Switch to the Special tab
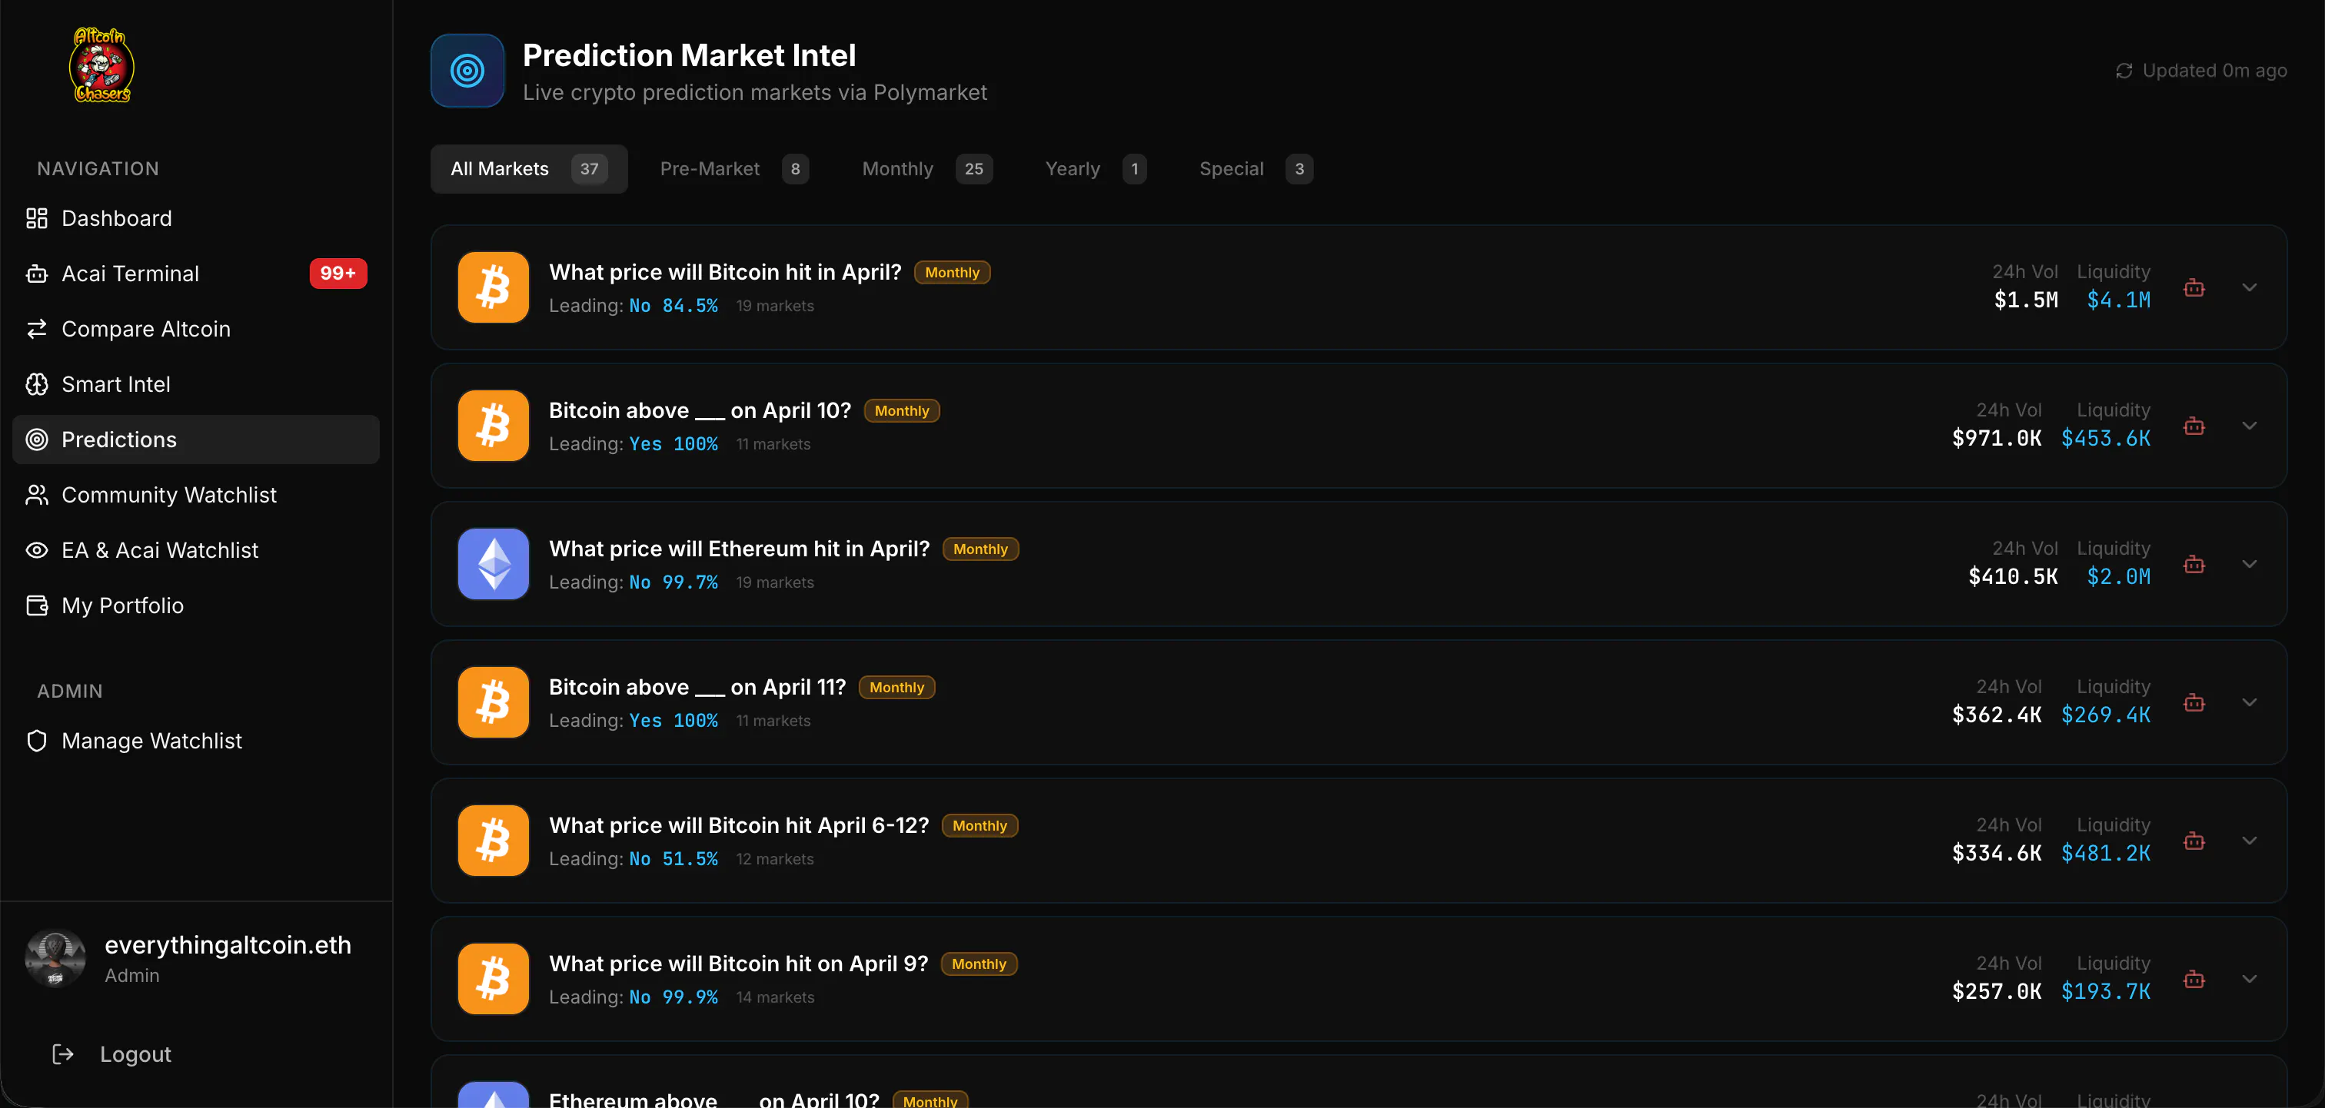The height and width of the screenshot is (1108, 2325). [1256, 169]
